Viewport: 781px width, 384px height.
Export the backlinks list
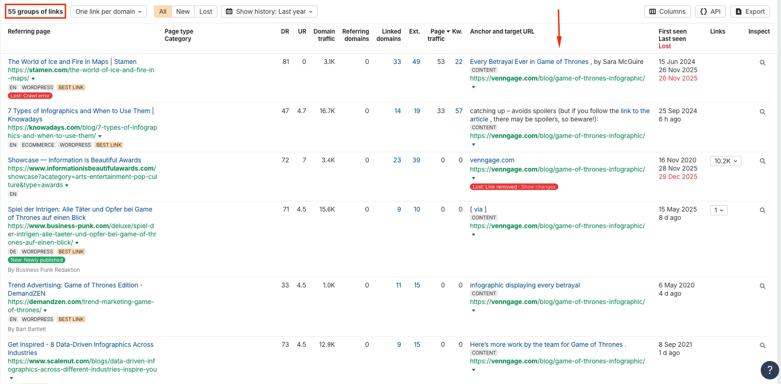[x=750, y=11]
